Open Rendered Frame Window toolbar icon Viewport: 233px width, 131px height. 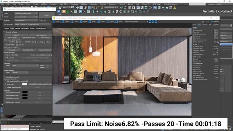point(159,8)
